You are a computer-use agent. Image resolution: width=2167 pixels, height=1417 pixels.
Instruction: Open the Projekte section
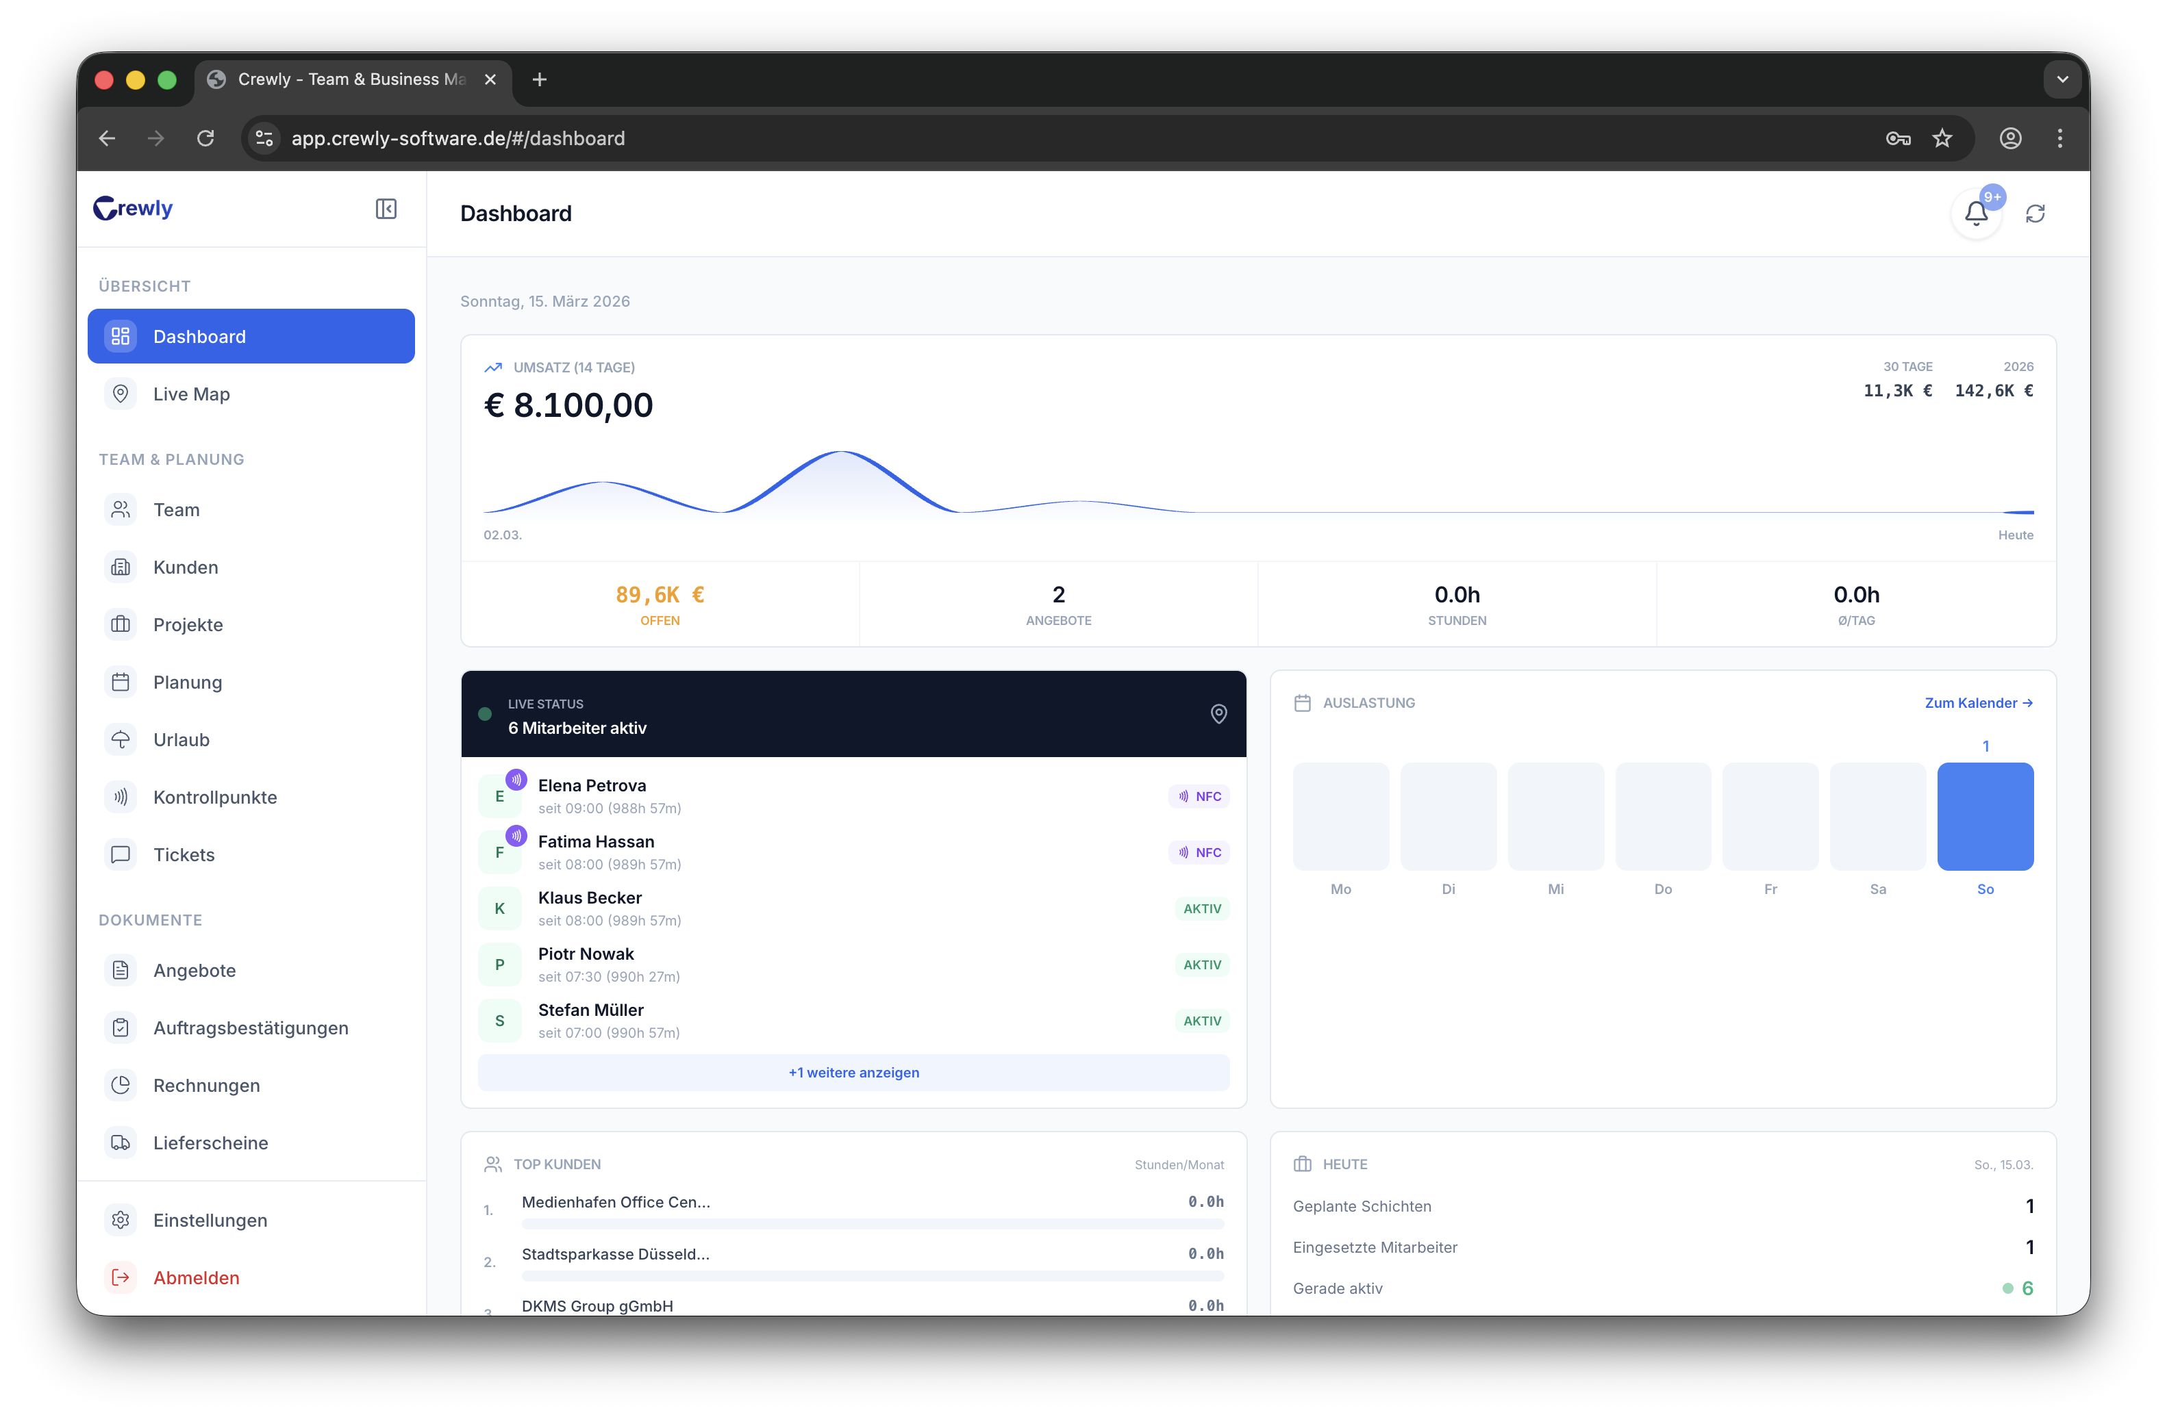point(188,624)
